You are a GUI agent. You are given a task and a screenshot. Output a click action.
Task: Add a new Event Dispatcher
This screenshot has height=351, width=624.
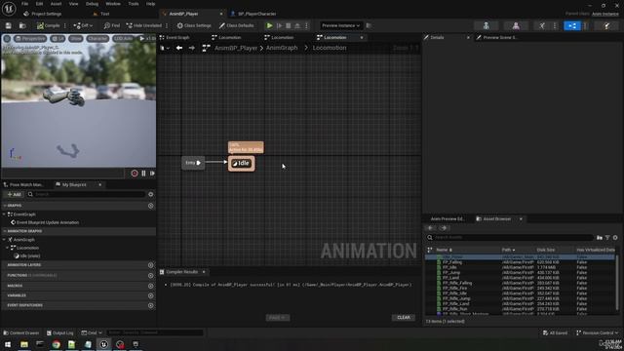point(151,305)
